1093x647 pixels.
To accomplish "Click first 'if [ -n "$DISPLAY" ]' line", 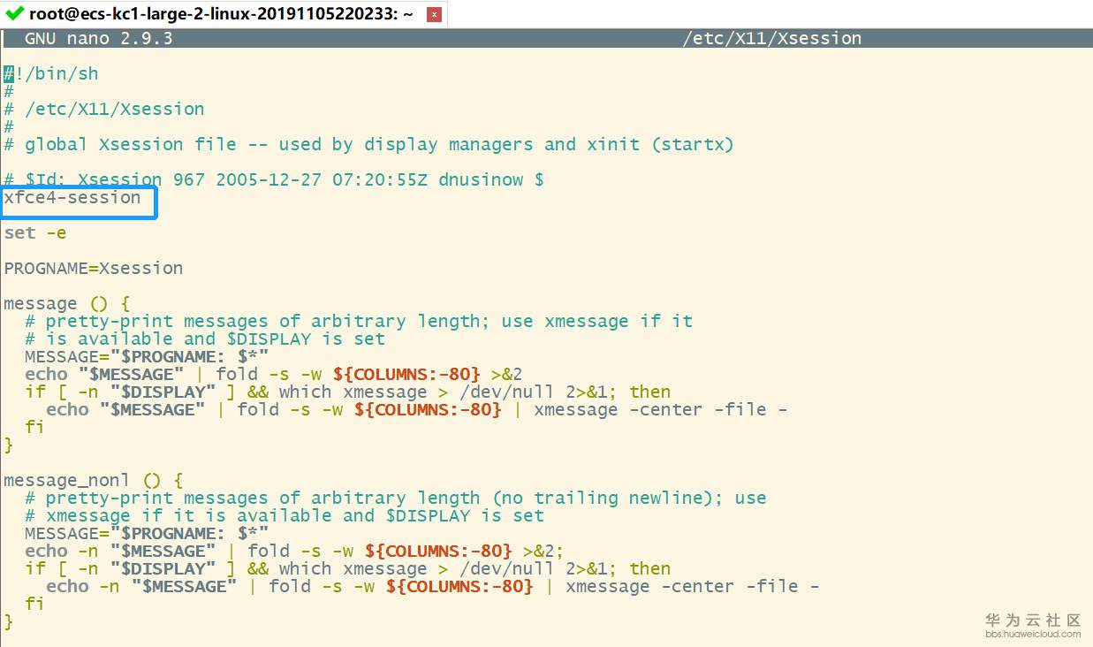I will (348, 392).
